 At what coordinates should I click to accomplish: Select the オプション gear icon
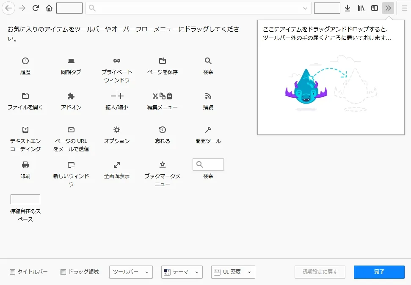(117, 130)
